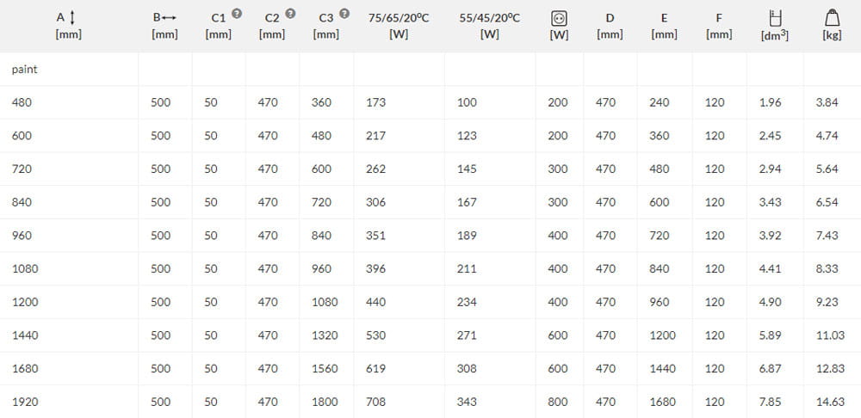
Task: Select the 480 height row
Action: 22,102
